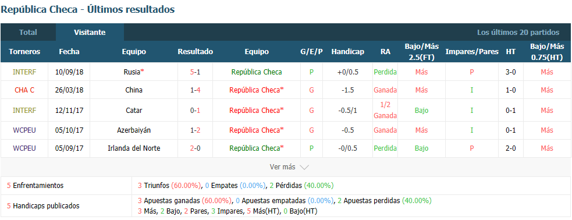
Task: Click the WCPEU label dated 05/10/17
Action: coord(24,130)
